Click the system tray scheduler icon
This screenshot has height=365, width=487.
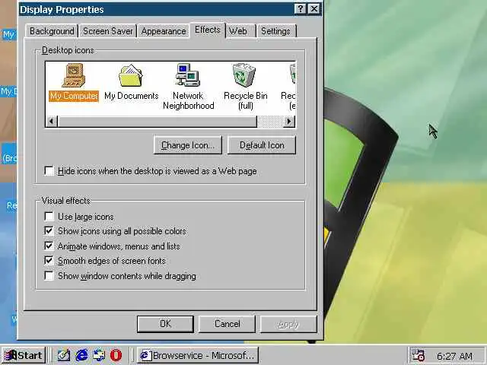click(x=418, y=355)
